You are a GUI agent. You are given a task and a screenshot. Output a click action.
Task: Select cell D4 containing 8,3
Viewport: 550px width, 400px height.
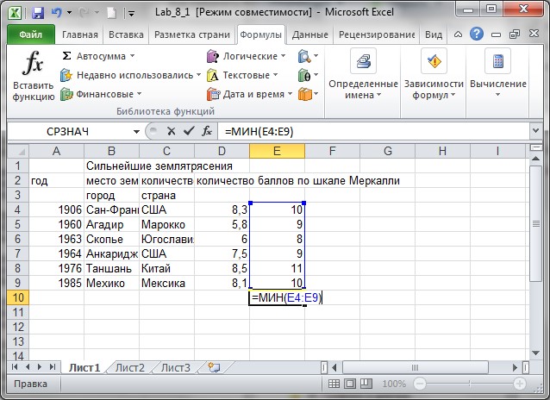pos(222,209)
